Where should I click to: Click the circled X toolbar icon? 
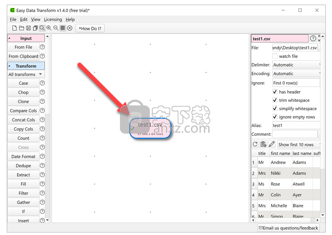(x=70, y=28)
